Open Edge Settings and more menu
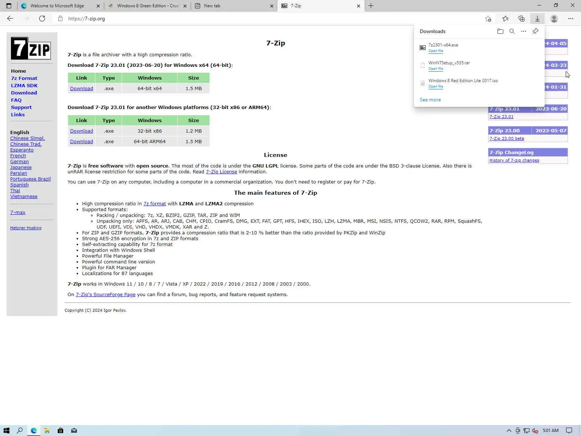 click(571, 19)
